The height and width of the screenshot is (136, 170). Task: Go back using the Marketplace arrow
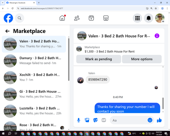point(7,31)
